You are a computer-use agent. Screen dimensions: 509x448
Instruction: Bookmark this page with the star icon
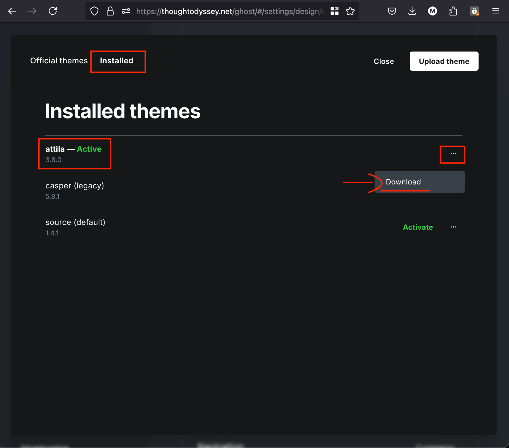[x=350, y=11]
